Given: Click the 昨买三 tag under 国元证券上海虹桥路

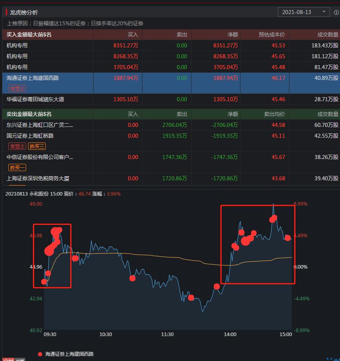Looking at the screenshot, I should [x=37, y=146].
